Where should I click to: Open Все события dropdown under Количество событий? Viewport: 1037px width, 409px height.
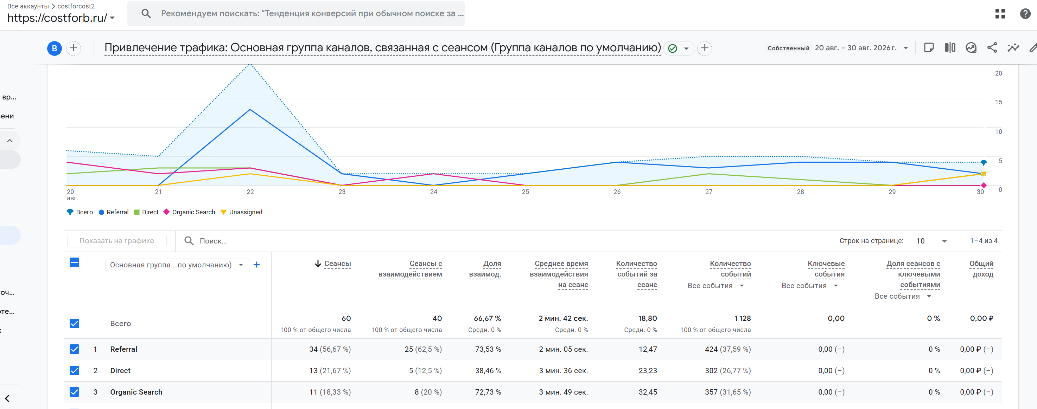[716, 286]
